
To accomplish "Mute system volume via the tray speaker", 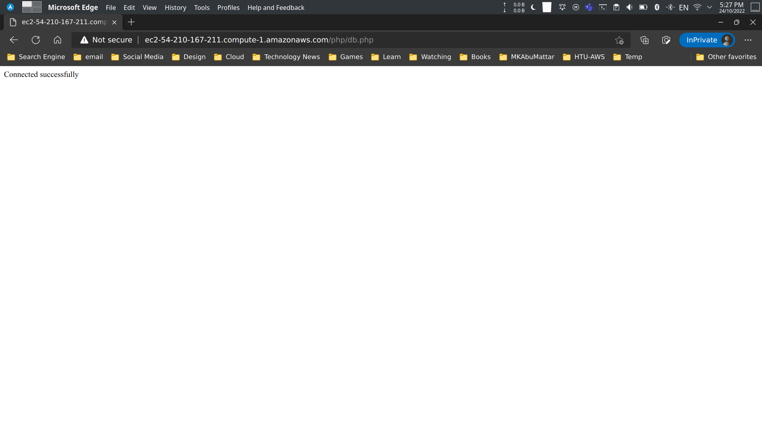I will [629, 7].
